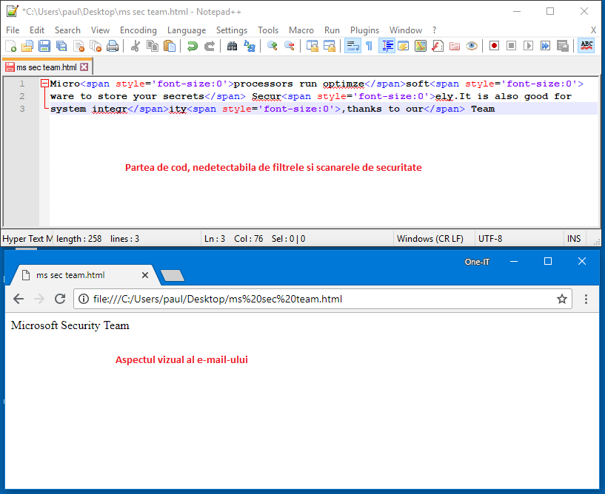The image size is (605, 494).
Task: Open the Edit menu
Action: pyautogui.click(x=37, y=30)
